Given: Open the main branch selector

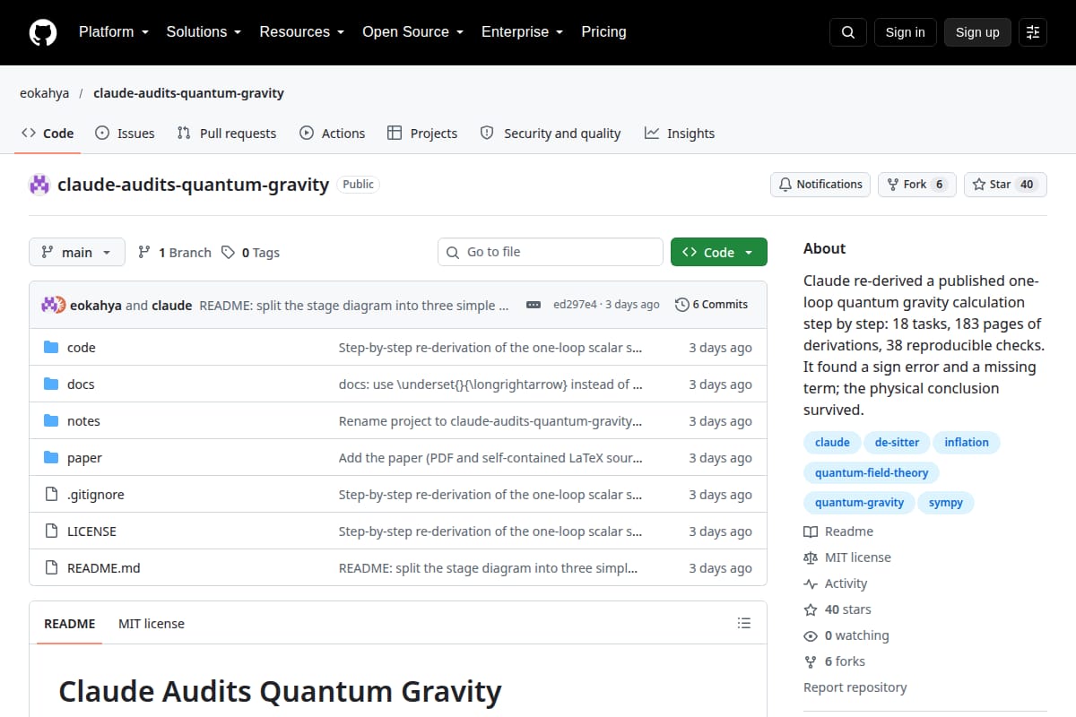Looking at the screenshot, I should pyautogui.click(x=77, y=253).
